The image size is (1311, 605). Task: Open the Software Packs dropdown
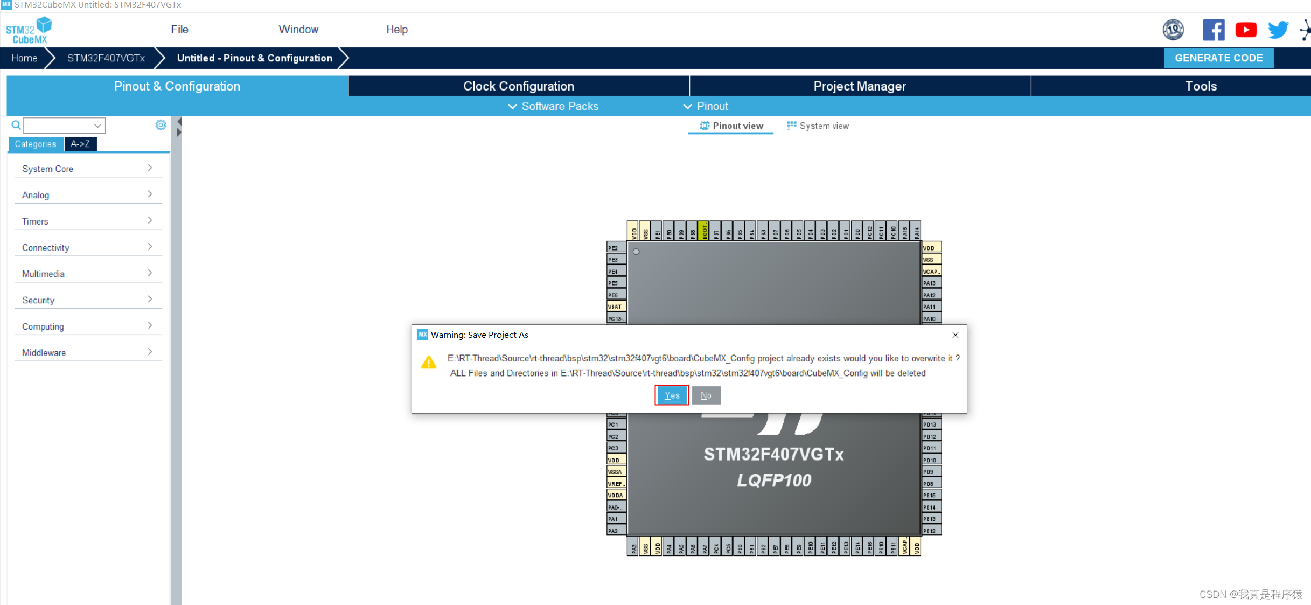[x=553, y=106]
